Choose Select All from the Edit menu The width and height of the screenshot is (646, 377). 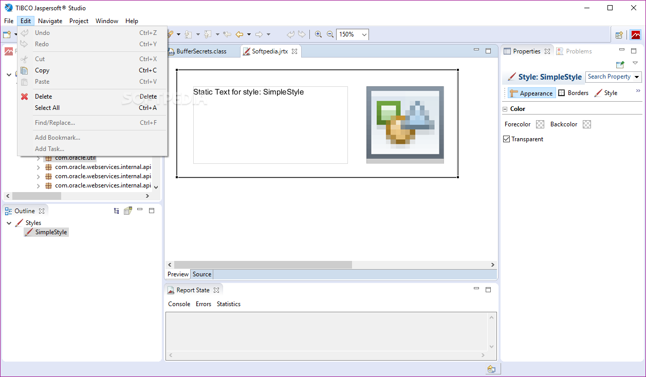tap(92, 108)
